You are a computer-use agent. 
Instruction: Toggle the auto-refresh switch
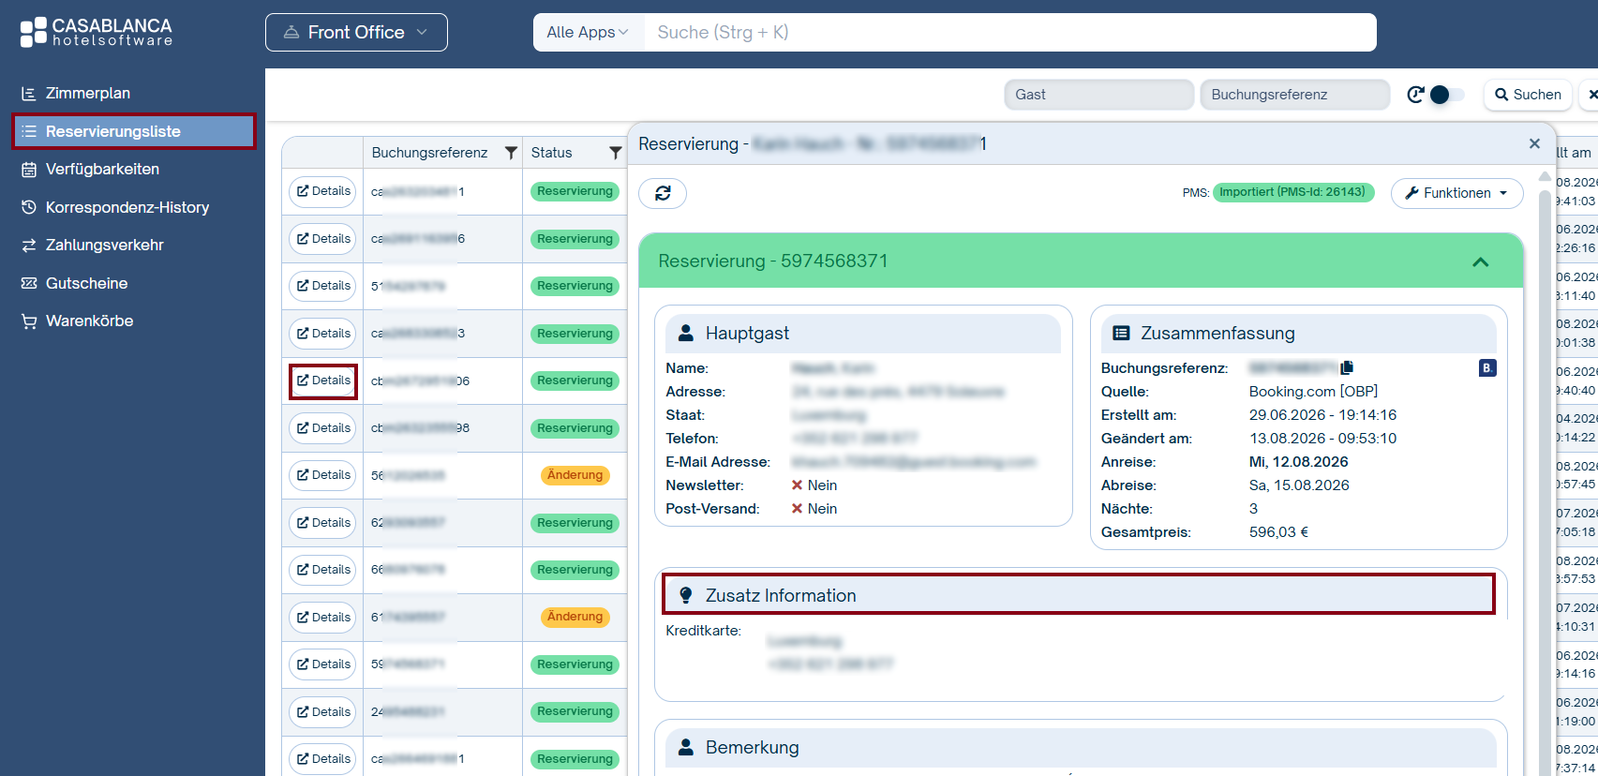[x=1447, y=95]
